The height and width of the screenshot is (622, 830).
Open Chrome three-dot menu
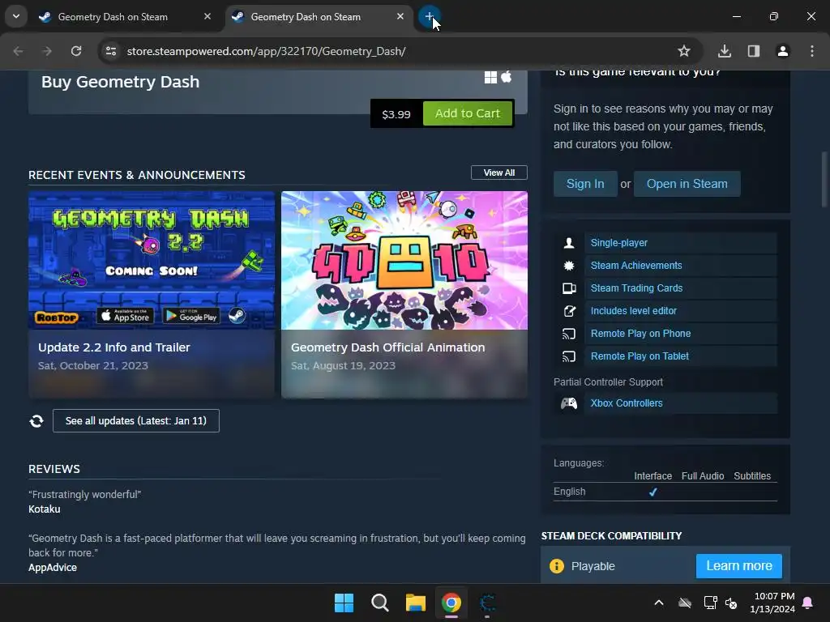(x=812, y=51)
